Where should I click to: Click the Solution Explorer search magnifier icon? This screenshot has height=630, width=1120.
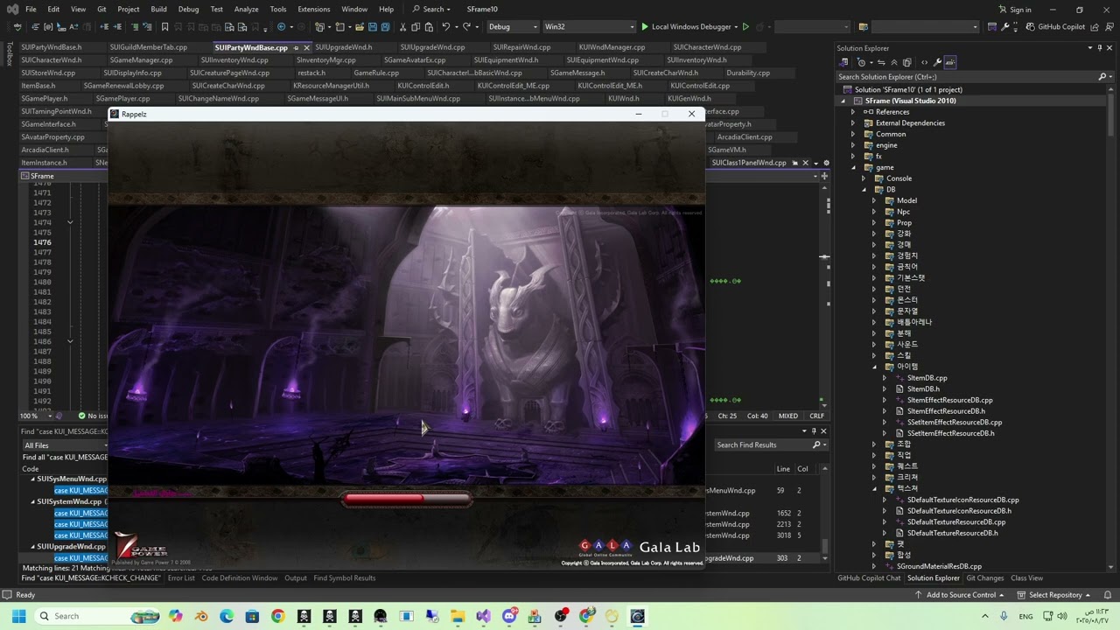point(1102,77)
